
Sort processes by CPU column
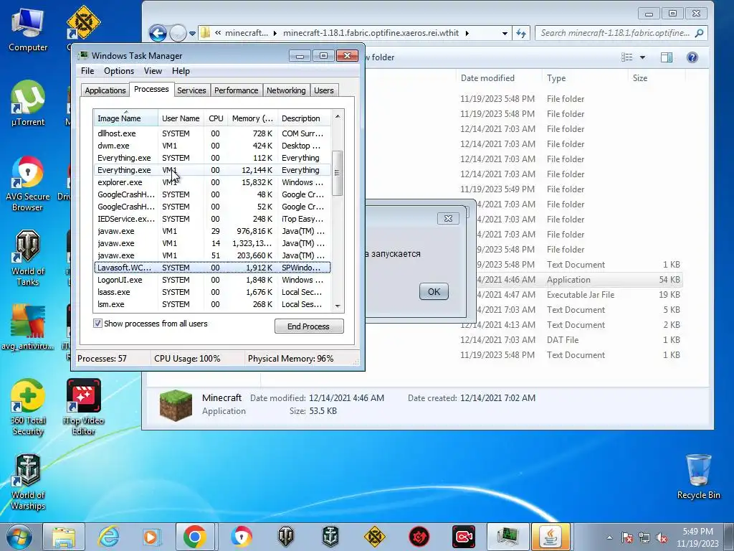(x=216, y=118)
